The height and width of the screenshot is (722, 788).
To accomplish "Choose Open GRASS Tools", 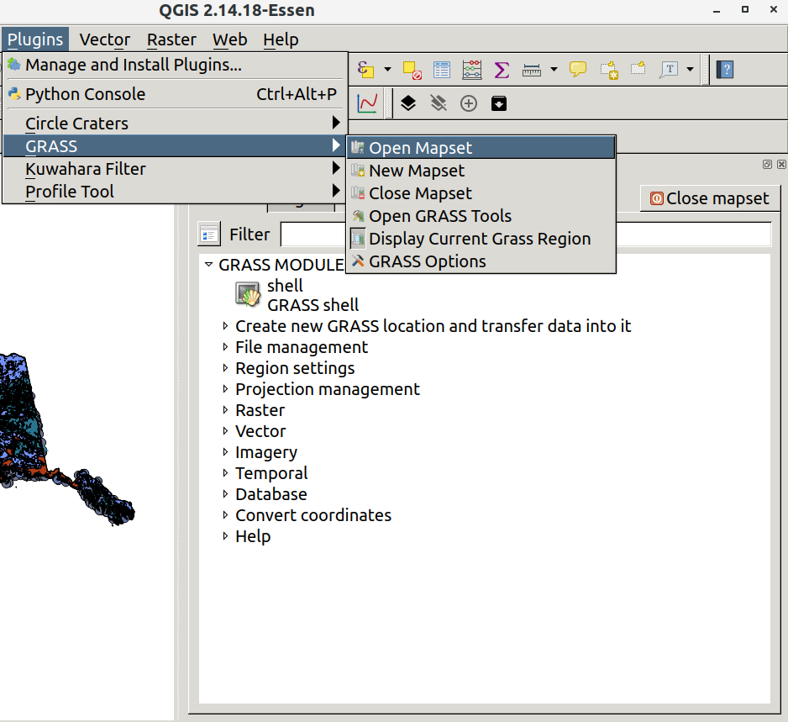I will tap(481, 216).
